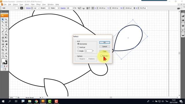
Task: Choose the Angle axis radio button
Action: click(78, 51)
